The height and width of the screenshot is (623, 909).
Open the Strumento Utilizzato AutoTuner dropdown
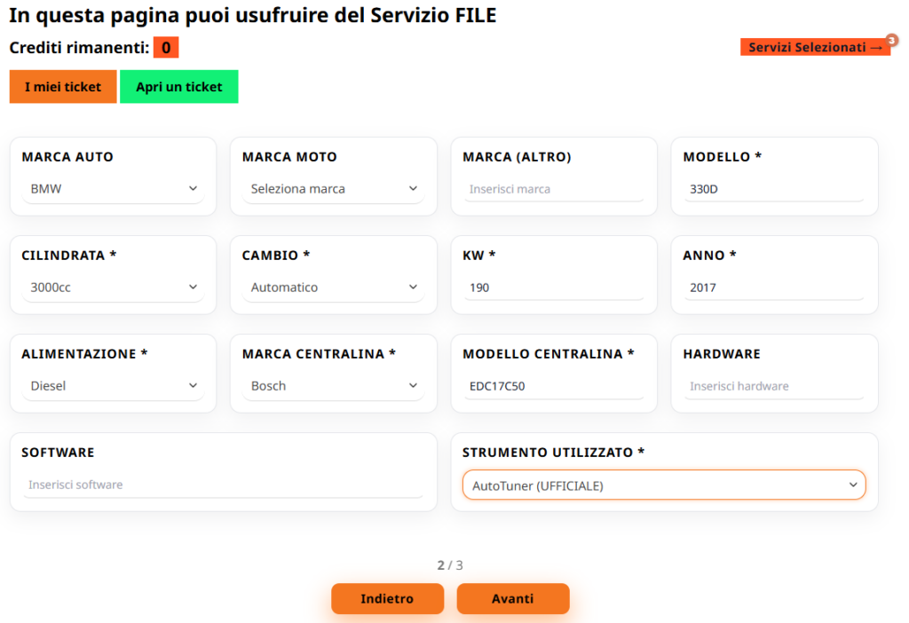tap(663, 485)
